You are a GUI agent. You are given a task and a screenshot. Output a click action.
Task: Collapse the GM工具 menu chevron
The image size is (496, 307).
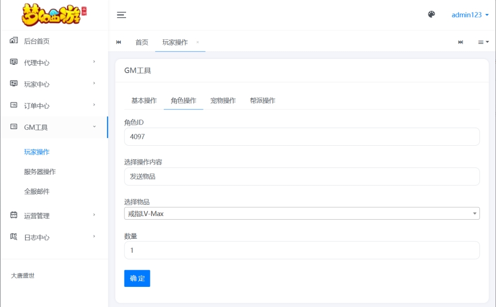pos(94,126)
